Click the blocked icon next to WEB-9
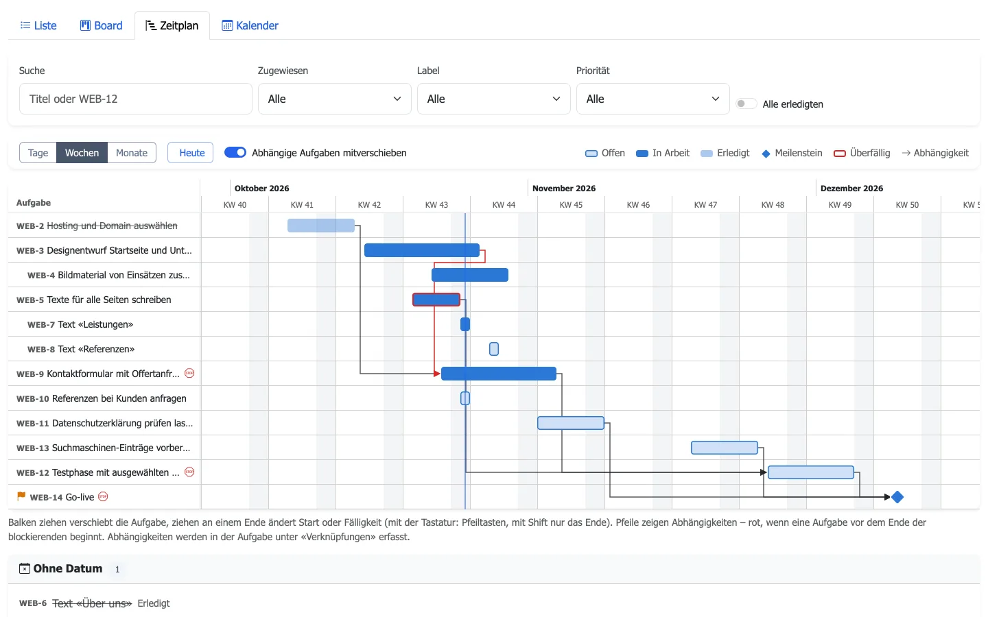The height and width of the screenshot is (617, 988). coord(189,374)
